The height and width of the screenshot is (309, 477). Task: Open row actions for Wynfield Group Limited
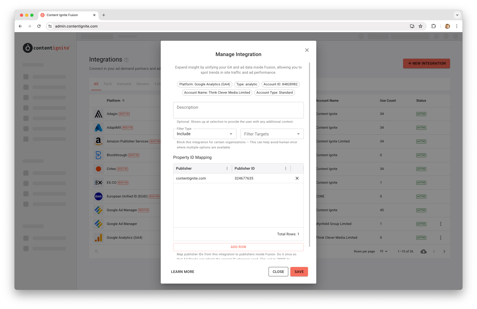pos(440,224)
